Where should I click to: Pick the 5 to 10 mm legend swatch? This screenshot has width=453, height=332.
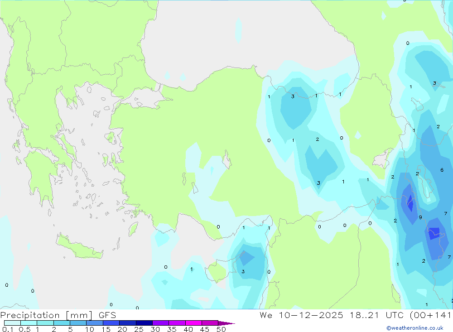pyautogui.click(x=78, y=323)
